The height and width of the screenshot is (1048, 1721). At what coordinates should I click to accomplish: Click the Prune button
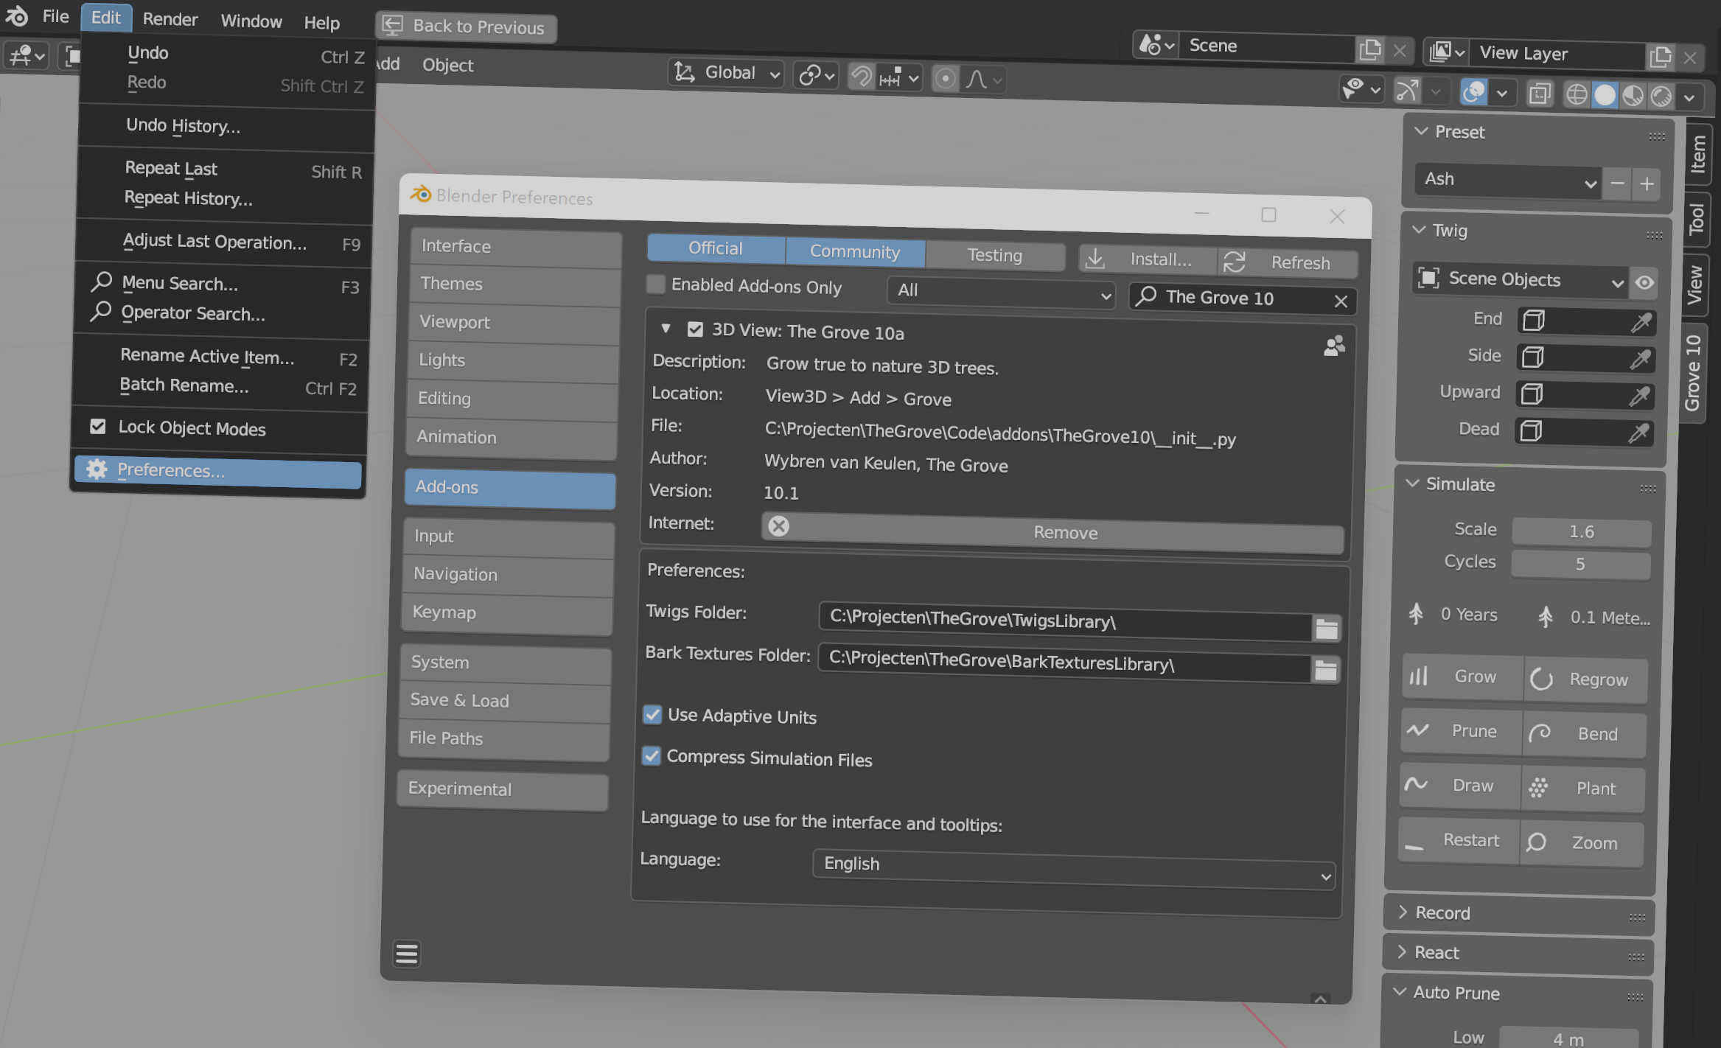(x=1460, y=731)
